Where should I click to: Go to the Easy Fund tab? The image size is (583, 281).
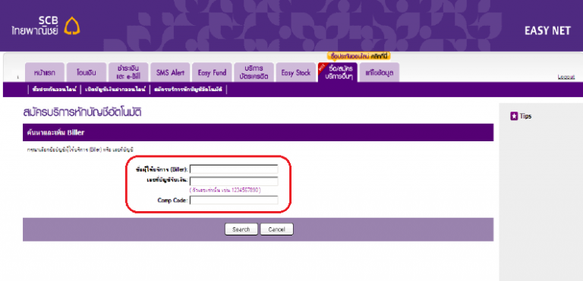(x=212, y=73)
